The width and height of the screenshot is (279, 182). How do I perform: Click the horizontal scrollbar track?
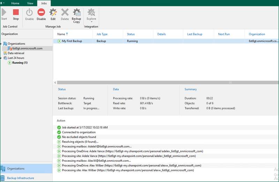coord(168,82)
